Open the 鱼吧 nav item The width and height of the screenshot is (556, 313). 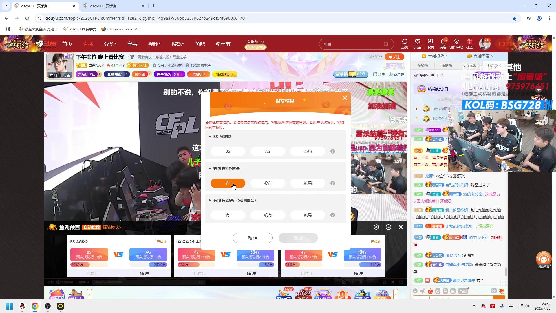(x=200, y=44)
